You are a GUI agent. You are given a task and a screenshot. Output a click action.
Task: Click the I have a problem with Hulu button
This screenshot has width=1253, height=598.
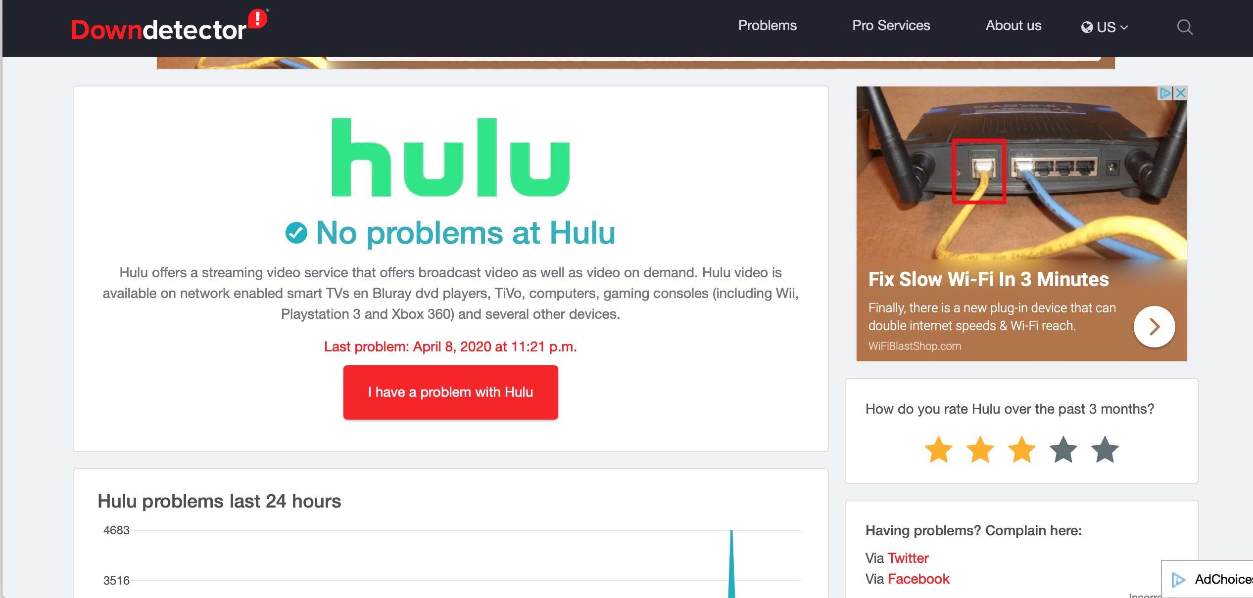(x=450, y=392)
